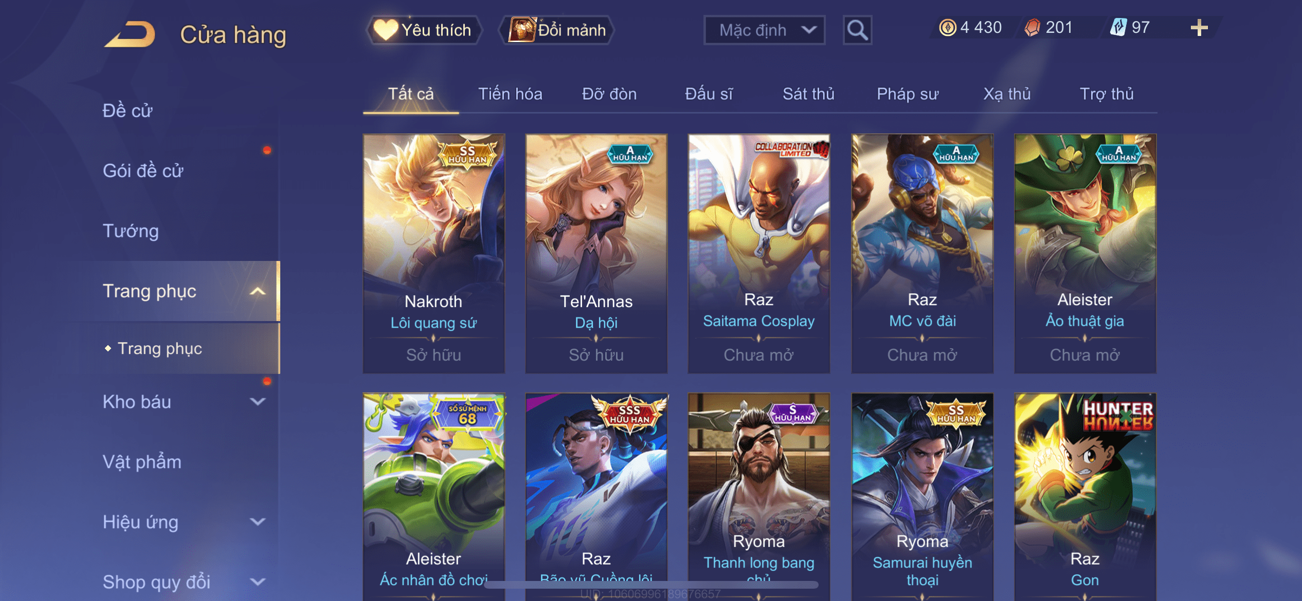This screenshot has height=601, width=1302.
Task: Open Gói đề cử menu item
Action: click(143, 171)
